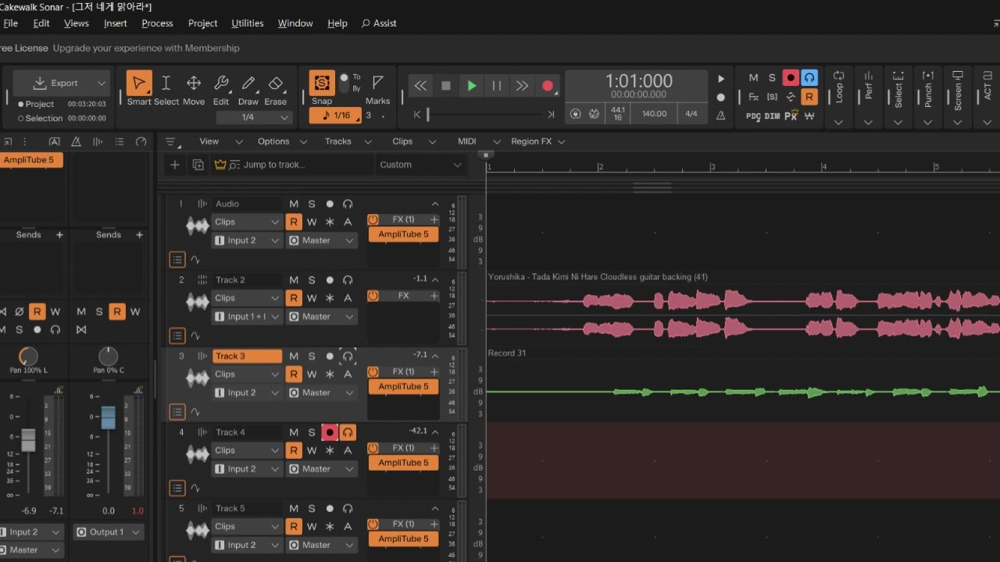
Task: Expand the Export options arrow
Action: click(x=102, y=84)
